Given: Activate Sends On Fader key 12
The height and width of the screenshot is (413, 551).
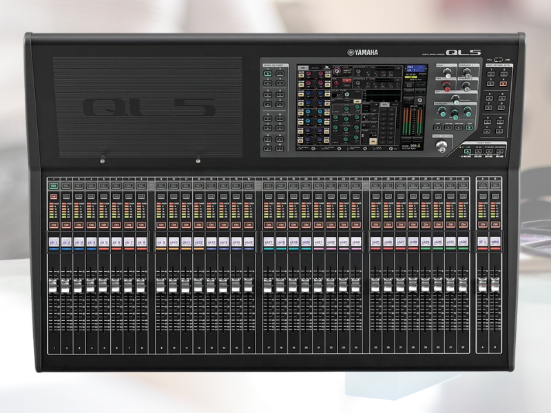Looking at the screenshot, I should (280, 128).
